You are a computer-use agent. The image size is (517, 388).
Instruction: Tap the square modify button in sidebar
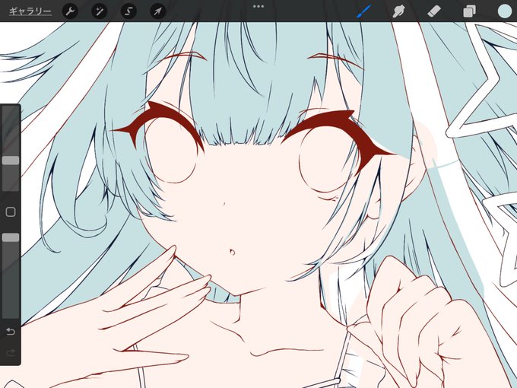[x=11, y=211]
